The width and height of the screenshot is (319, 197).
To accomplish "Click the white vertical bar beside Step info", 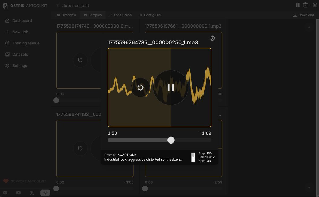I will (193, 157).
